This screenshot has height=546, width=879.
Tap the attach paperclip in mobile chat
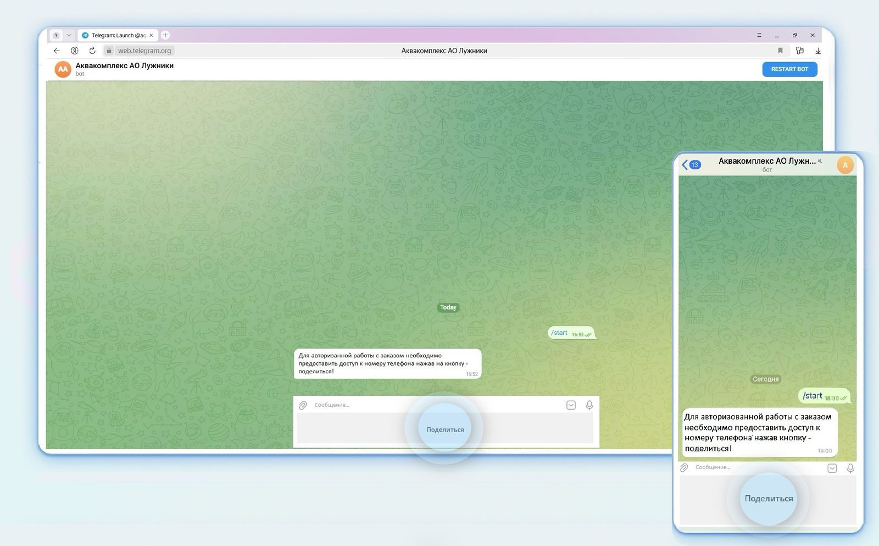coord(684,468)
